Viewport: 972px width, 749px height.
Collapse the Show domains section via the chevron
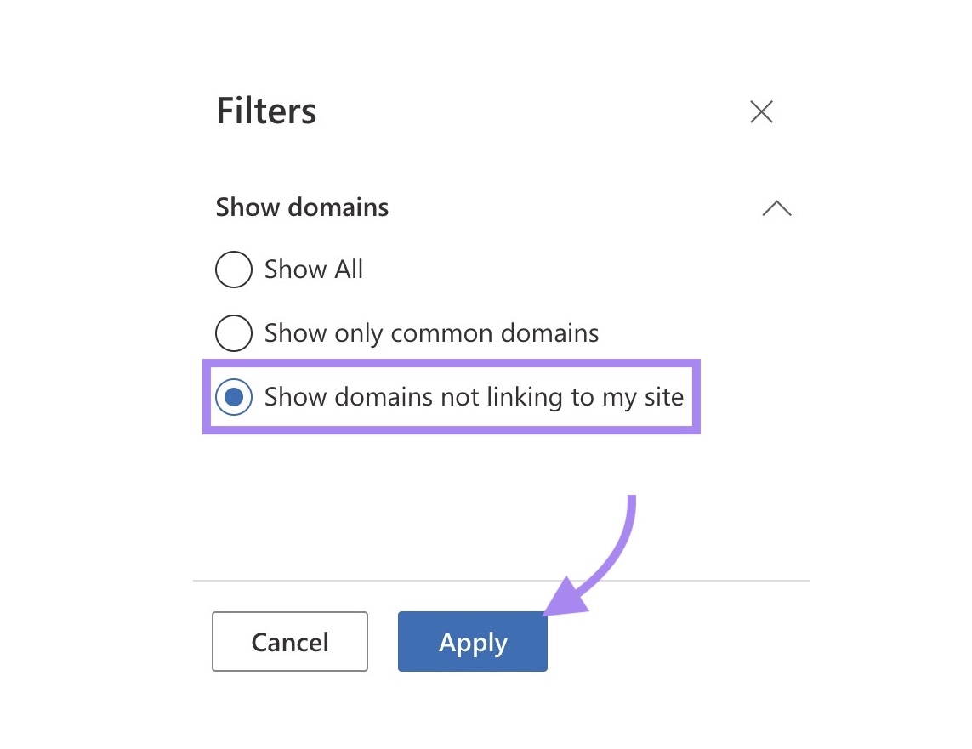[x=775, y=208]
